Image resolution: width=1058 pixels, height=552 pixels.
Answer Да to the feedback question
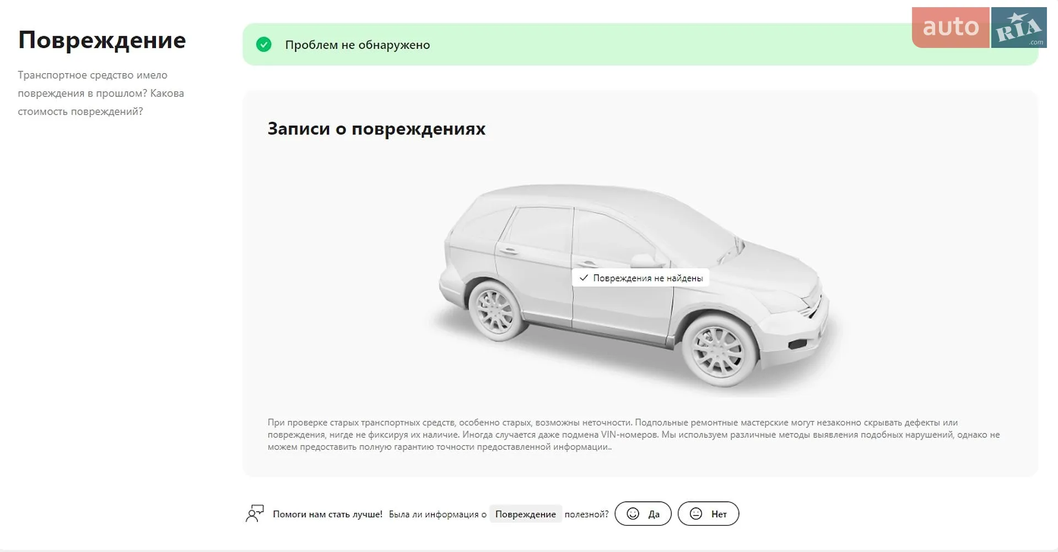(x=643, y=513)
